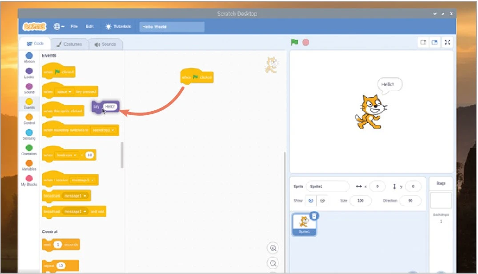Open the Tutorials library

[117, 27]
